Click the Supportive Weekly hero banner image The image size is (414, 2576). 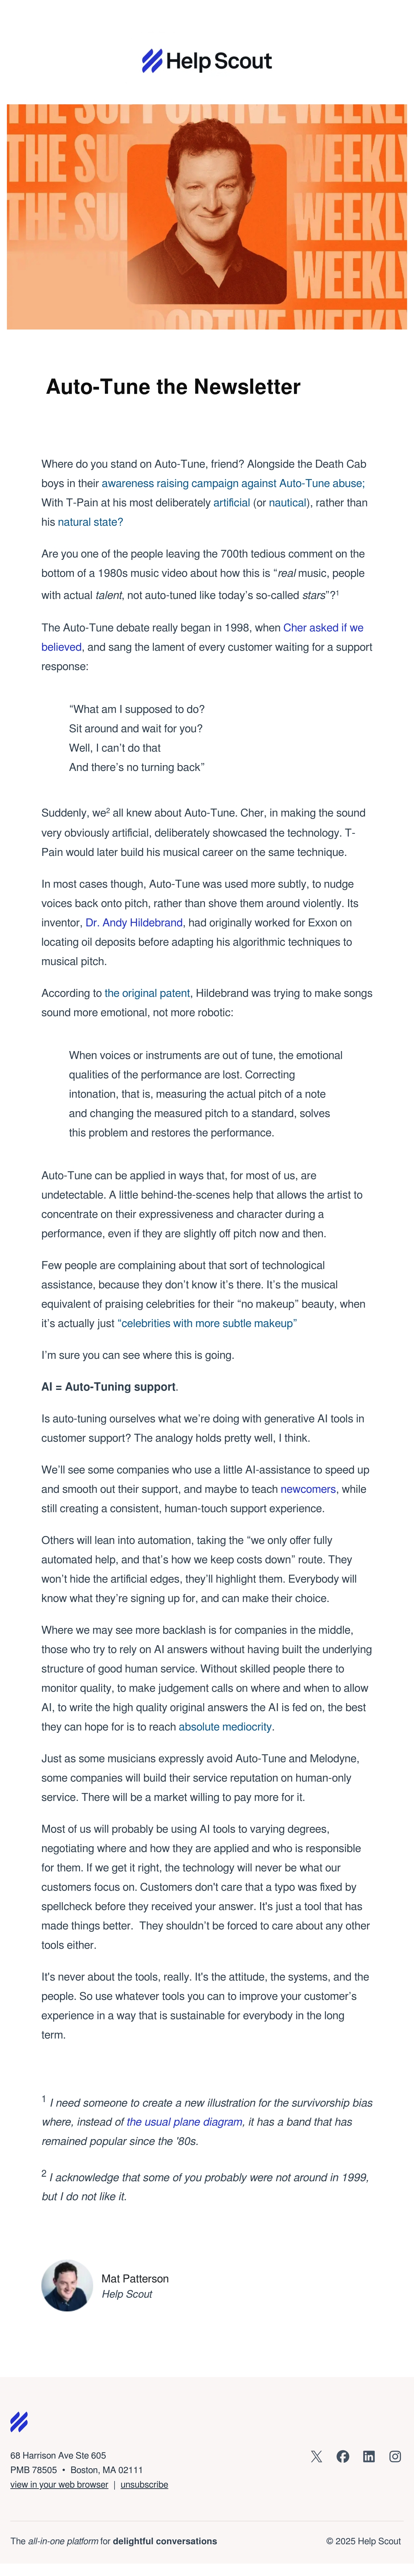tap(207, 217)
